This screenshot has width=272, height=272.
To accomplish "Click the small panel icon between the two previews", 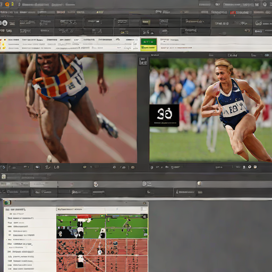I will click(143, 61).
